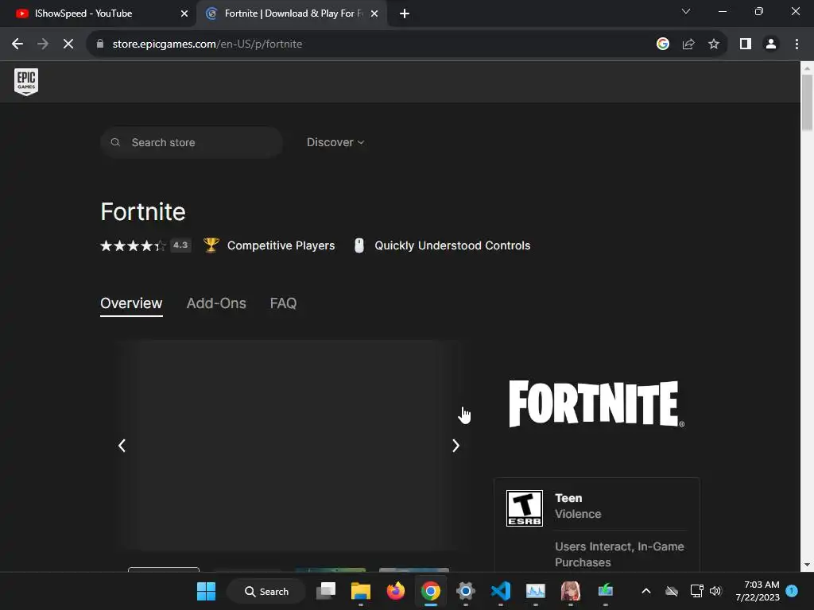
Task: Select the Overview tab
Action: pyautogui.click(x=131, y=303)
